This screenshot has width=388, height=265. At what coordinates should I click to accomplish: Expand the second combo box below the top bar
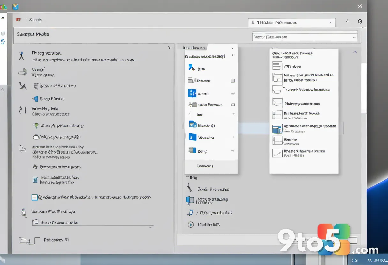(305, 37)
